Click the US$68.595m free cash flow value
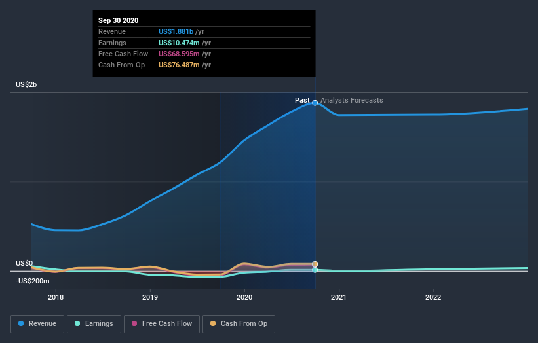The width and height of the screenshot is (538, 343). pos(179,54)
